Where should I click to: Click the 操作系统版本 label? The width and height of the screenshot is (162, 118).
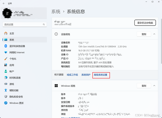coord(68,106)
